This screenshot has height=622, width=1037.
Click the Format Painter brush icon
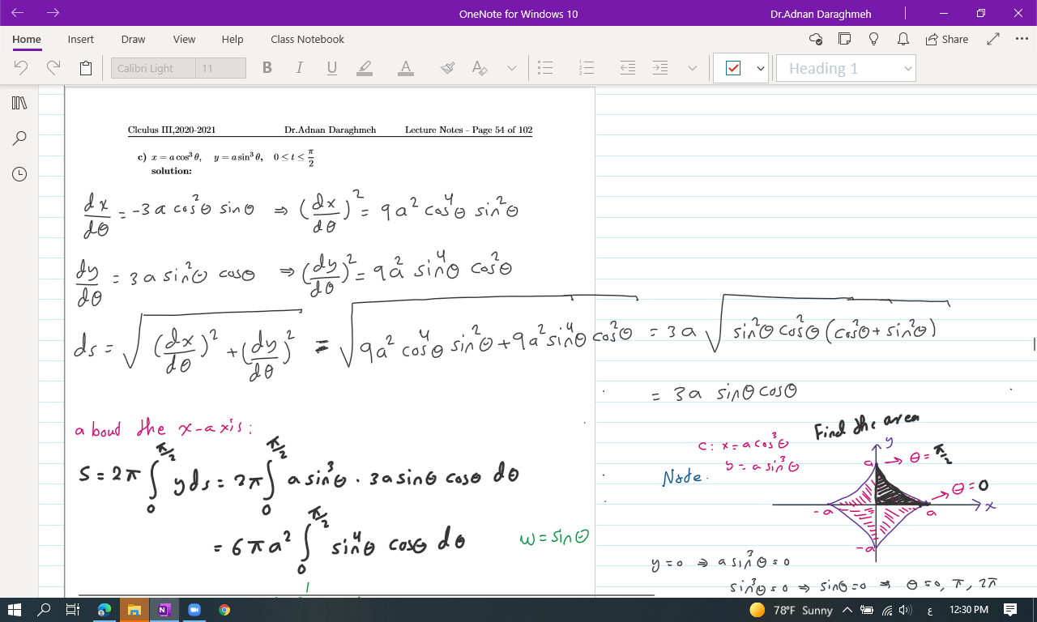tap(447, 69)
